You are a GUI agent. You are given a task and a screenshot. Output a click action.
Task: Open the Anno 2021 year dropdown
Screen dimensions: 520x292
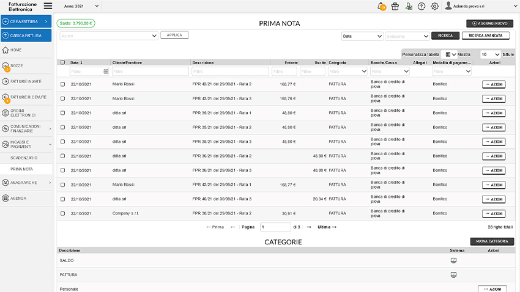pos(81,6)
